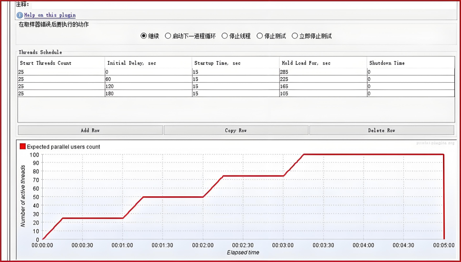Click the 00:02:30 elapsed time axis label
Image resolution: width=461 pixels, height=262 pixels.
click(x=243, y=245)
